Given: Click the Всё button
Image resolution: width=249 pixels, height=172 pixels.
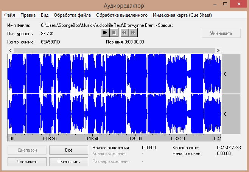Looking at the screenshot, I should [68, 150].
